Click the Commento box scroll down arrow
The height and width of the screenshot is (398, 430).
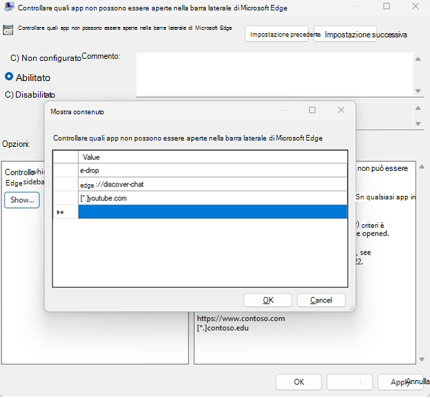[x=418, y=91]
